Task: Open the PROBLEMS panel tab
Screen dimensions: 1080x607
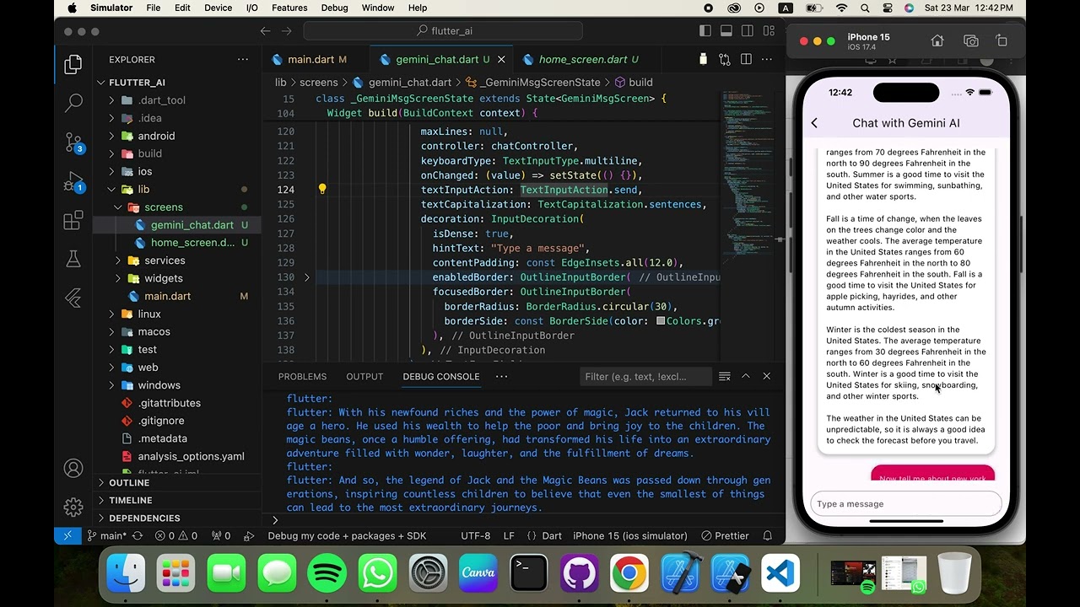Action: tap(302, 376)
